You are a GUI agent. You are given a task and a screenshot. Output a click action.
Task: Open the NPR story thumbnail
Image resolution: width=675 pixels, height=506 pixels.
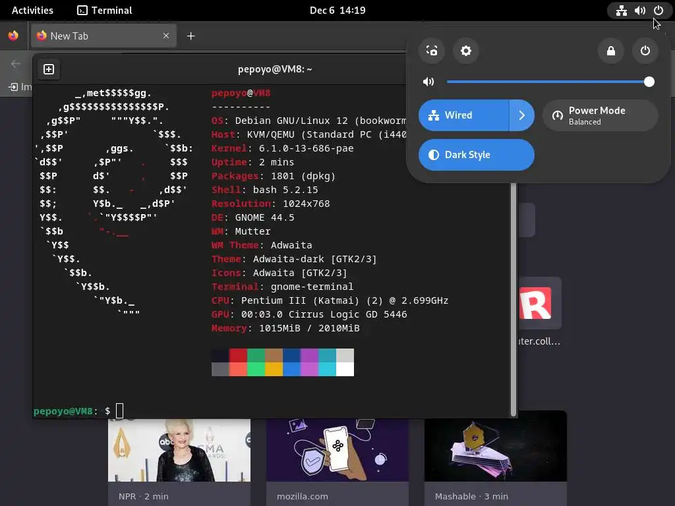click(x=179, y=450)
